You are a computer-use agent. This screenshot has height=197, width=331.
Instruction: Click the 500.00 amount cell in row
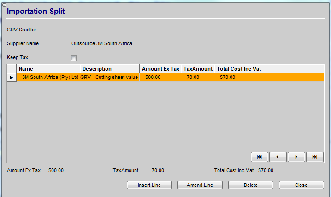pos(153,78)
